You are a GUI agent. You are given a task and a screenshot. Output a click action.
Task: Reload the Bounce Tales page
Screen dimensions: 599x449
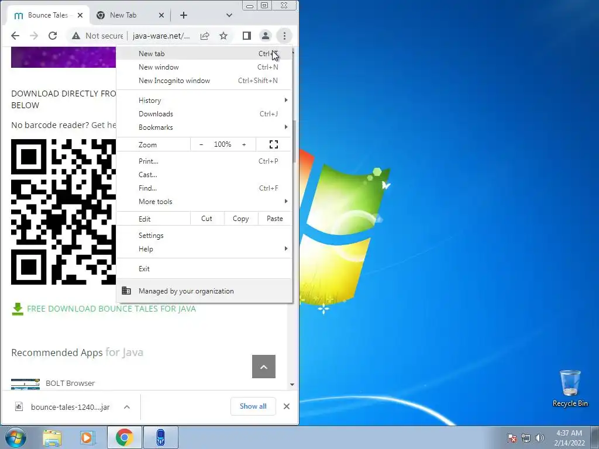tap(53, 36)
